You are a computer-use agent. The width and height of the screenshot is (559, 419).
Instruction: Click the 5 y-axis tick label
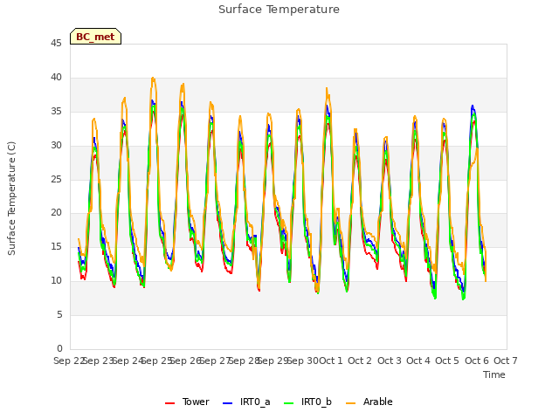(59, 314)
